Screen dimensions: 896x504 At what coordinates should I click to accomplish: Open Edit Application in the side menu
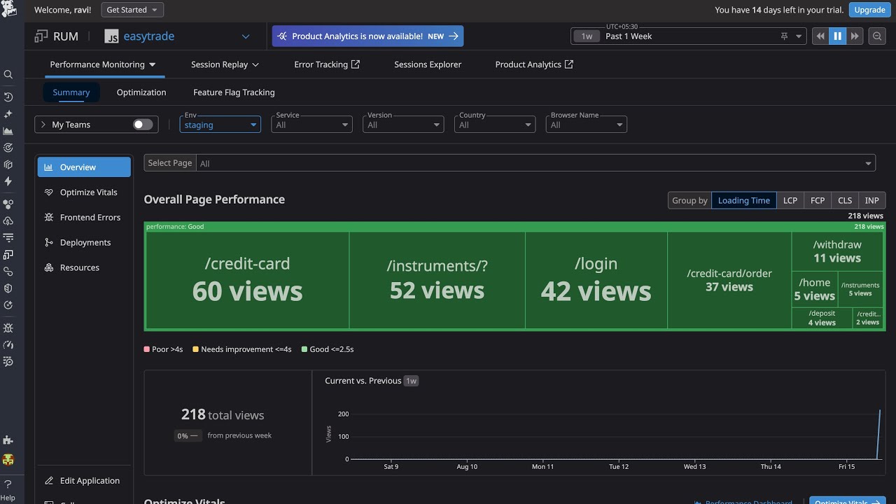[84, 480]
